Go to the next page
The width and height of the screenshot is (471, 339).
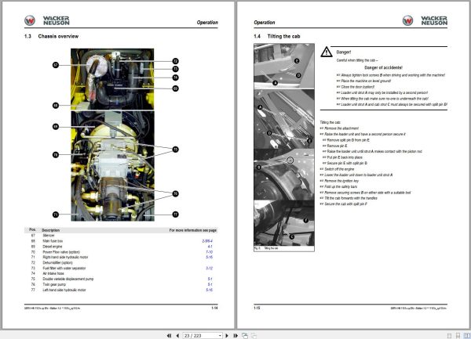click(227, 336)
